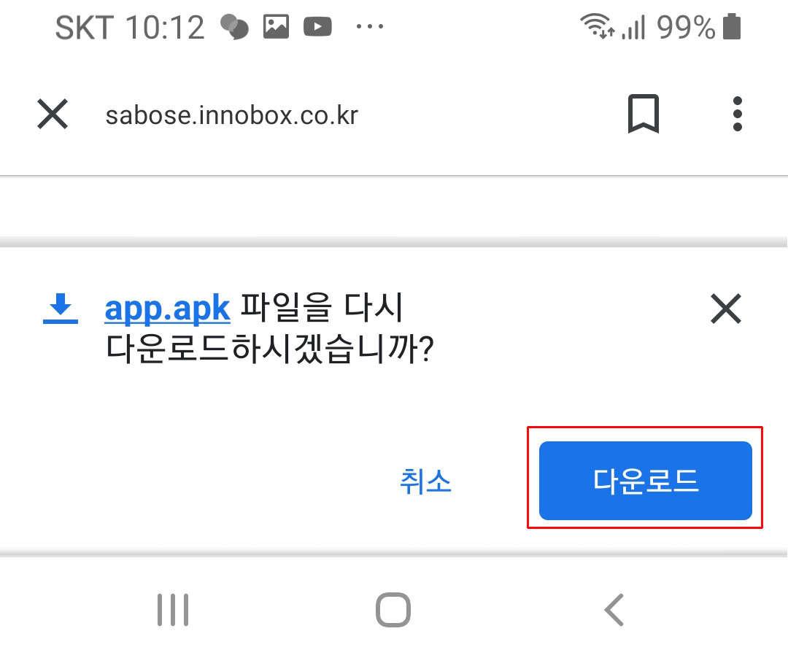Image resolution: width=788 pixels, height=650 pixels.
Task: Tap the battery icon showing 99%
Action: pos(732,26)
